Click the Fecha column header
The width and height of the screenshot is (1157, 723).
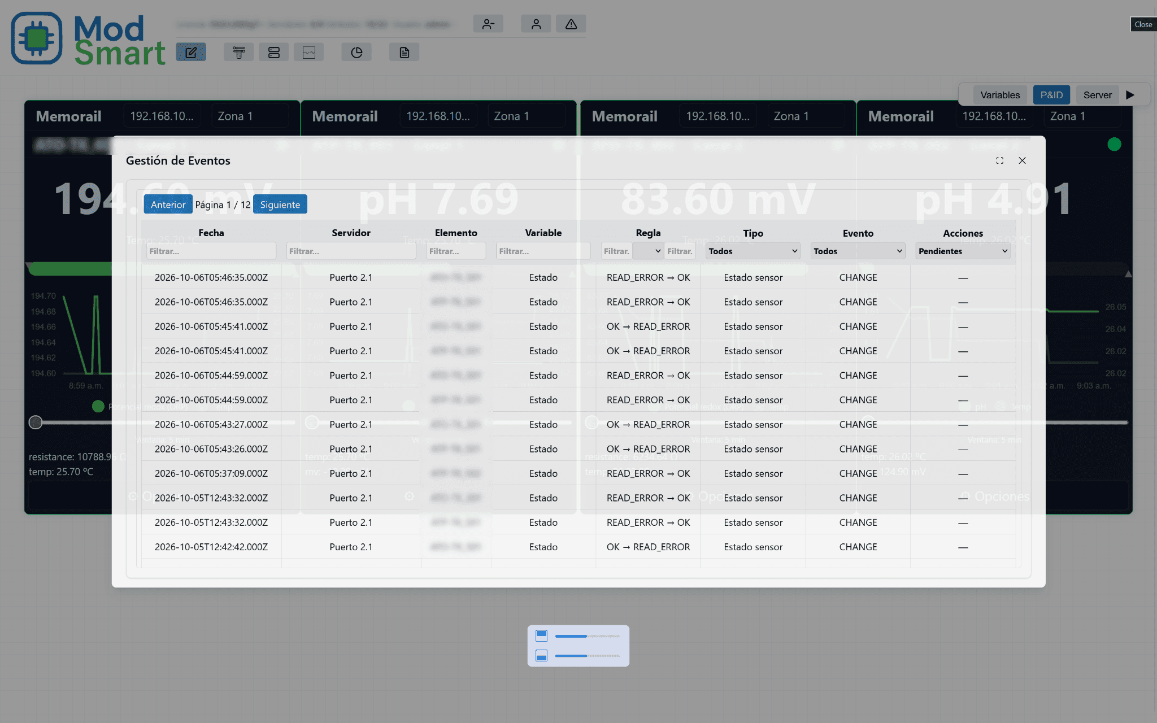tap(211, 233)
